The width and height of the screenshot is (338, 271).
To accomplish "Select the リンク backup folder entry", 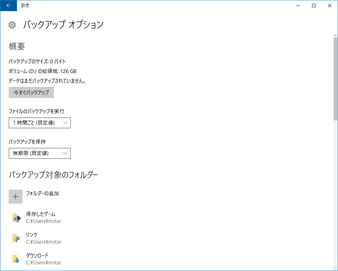I will click(x=32, y=235).
